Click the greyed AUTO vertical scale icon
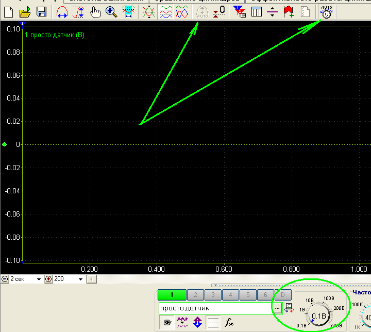 click(202, 12)
